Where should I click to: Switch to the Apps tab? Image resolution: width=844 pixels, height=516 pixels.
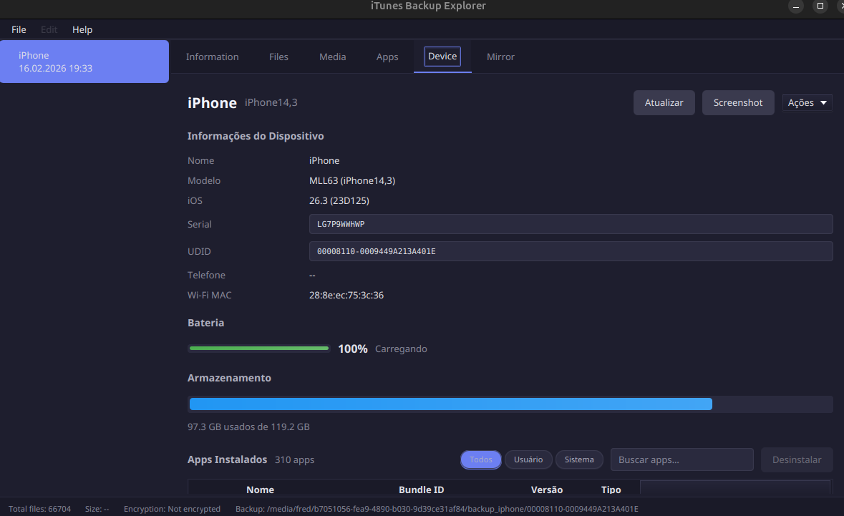(387, 57)
